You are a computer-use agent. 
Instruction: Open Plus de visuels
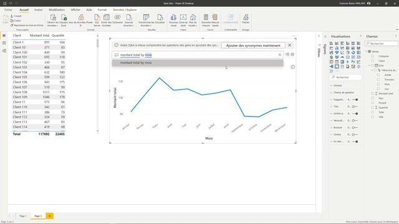click(193, 21)
